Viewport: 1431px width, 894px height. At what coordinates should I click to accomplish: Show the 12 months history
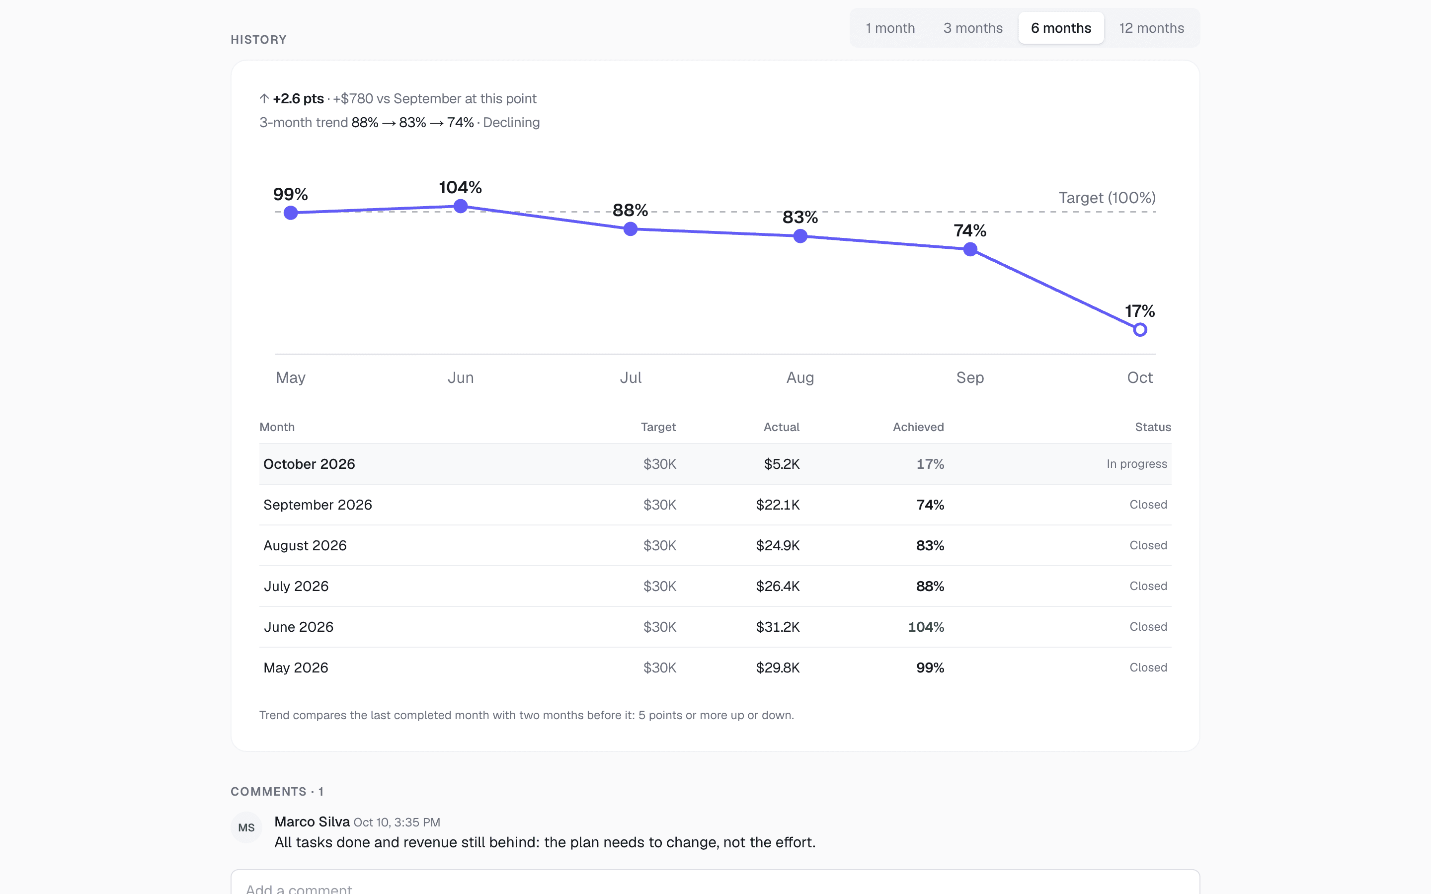1151,28
